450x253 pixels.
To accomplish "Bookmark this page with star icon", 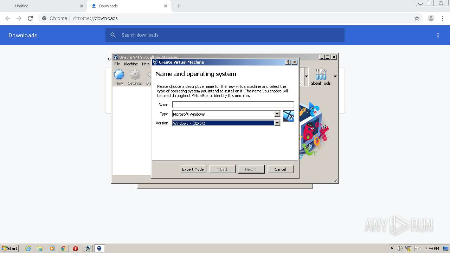I will click(417, 18).
